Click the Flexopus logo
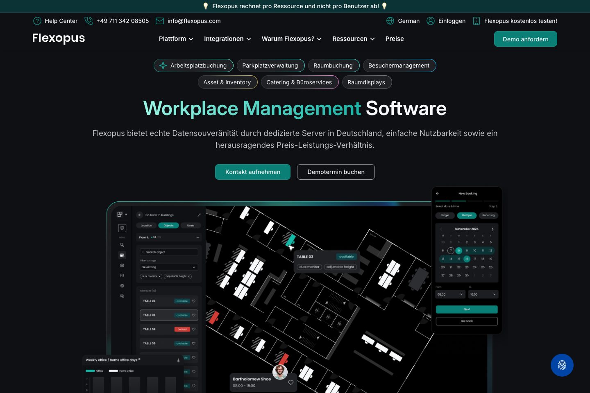 [59, 38]
